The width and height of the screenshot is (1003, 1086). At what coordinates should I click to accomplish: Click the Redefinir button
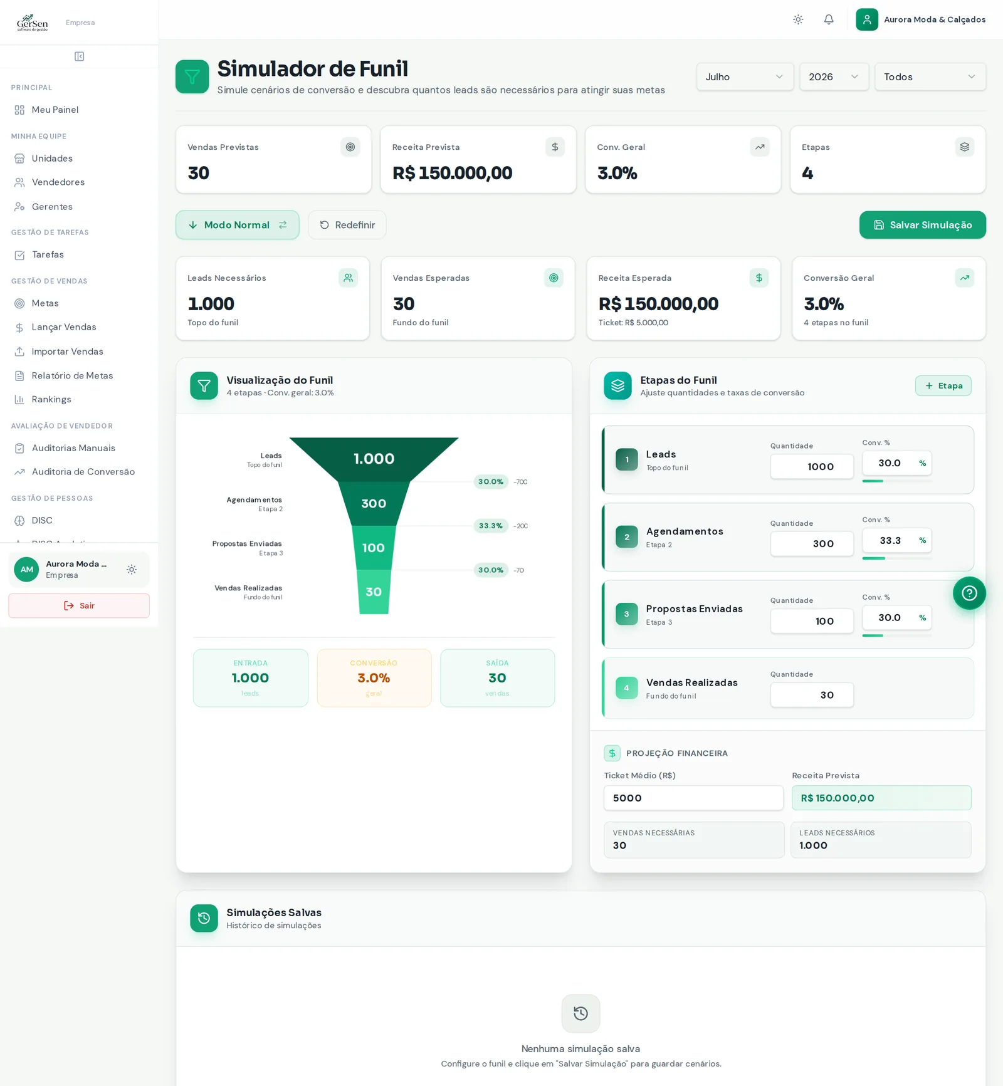(x=347, y=225)
